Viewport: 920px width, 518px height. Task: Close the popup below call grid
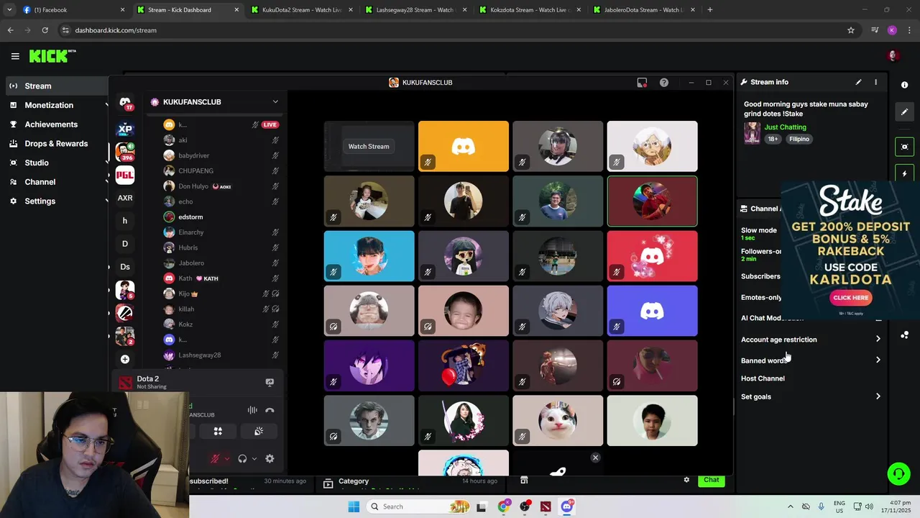click(x=595, y=458)
